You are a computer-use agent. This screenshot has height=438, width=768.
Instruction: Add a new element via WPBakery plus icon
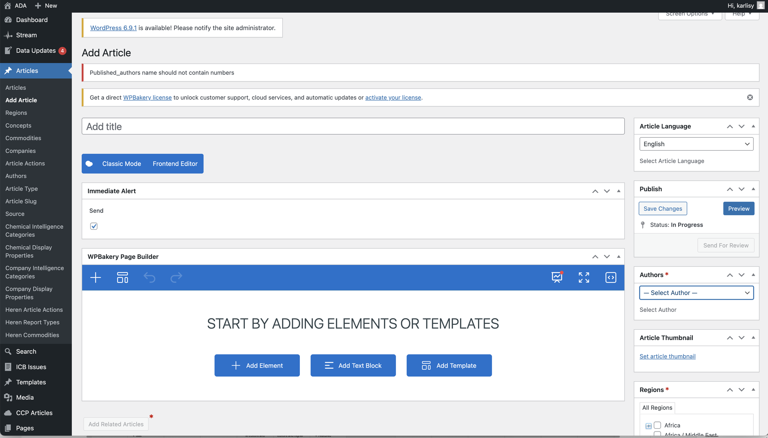coord(95,278)
